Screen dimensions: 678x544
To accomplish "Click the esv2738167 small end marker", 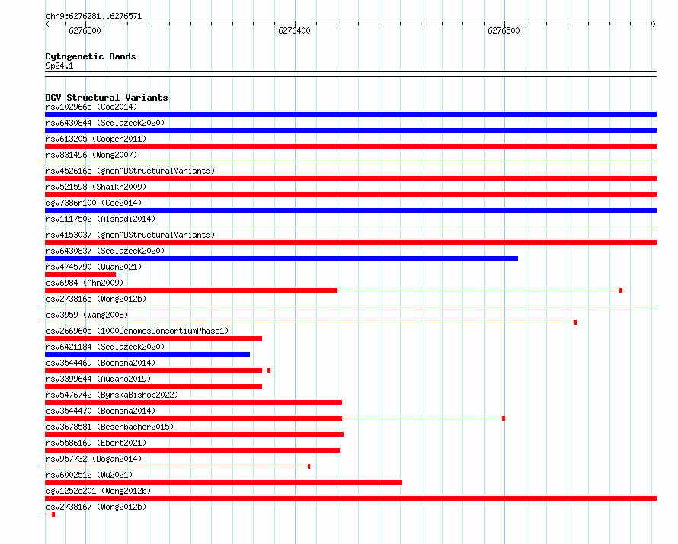I will tap(53, 514).
